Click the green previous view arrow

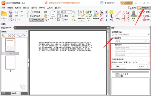(x=27, y=12)
